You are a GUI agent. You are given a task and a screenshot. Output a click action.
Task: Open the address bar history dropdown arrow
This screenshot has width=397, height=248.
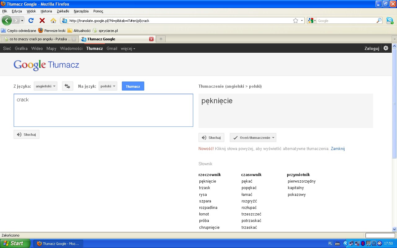click(302, 21)
